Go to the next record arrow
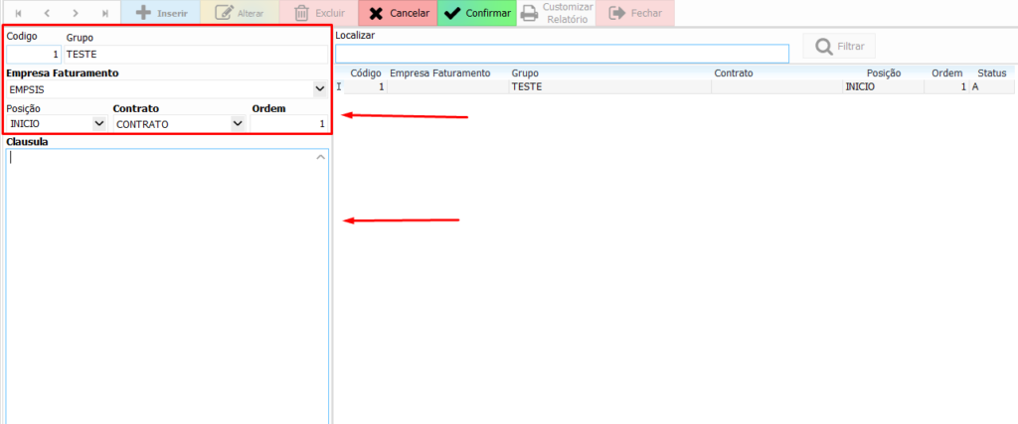The height and width of the screenshot is (424, 1018). pyautogui.click(x=76, y=13)
